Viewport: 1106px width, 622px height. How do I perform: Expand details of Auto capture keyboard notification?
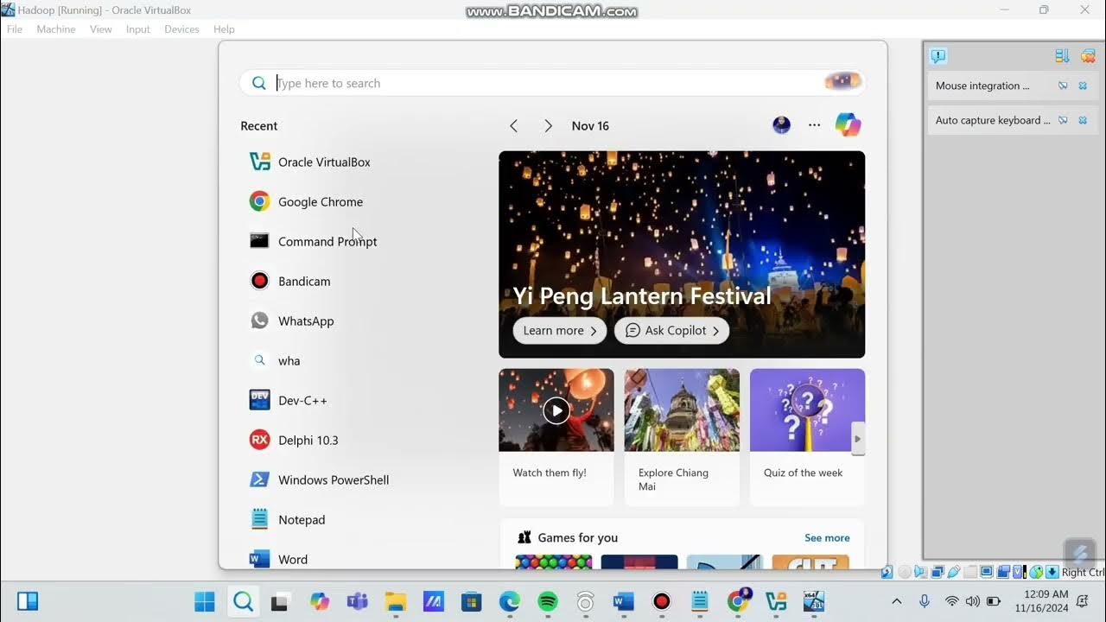tap(1063, 120)
